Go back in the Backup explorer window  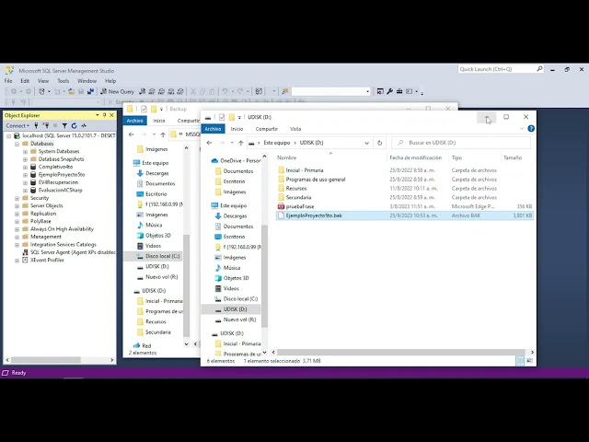[131, 134]
